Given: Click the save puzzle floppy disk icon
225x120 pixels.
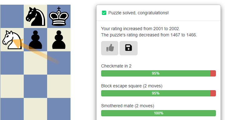Looking at the screenshot, I should click(x=129, y=48).
